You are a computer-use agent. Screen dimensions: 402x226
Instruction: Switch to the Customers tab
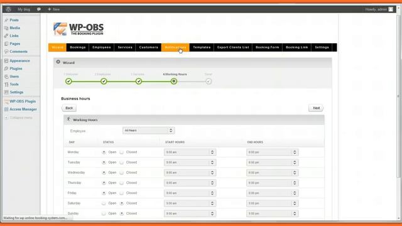[148, 48]
